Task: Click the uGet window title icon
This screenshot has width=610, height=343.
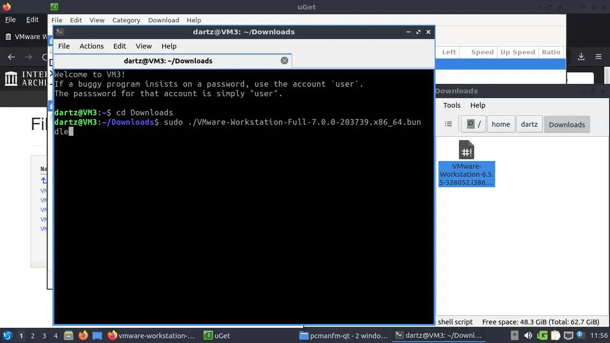Action: coord(54,7)
